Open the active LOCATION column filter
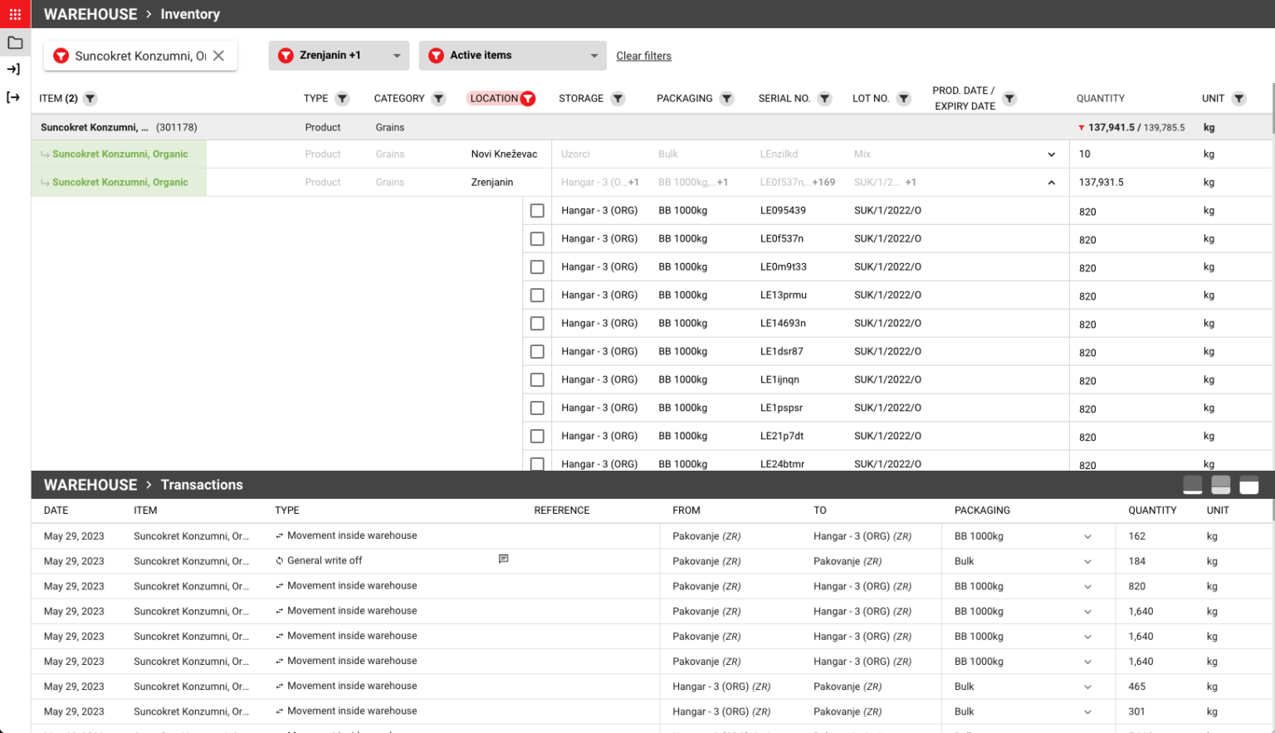The width and height of the screenshot is (1275, 733). coord(528,98)
